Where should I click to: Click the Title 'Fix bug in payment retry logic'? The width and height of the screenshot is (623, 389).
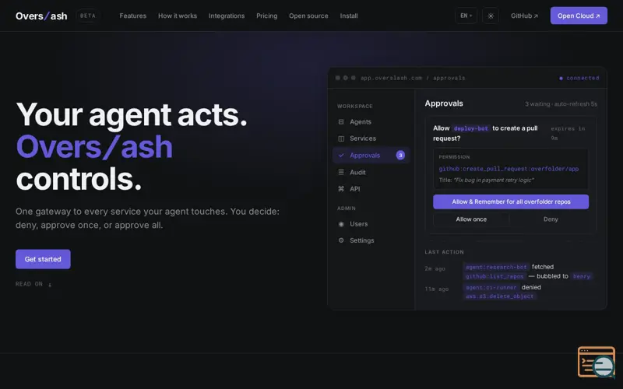point(486,180)
